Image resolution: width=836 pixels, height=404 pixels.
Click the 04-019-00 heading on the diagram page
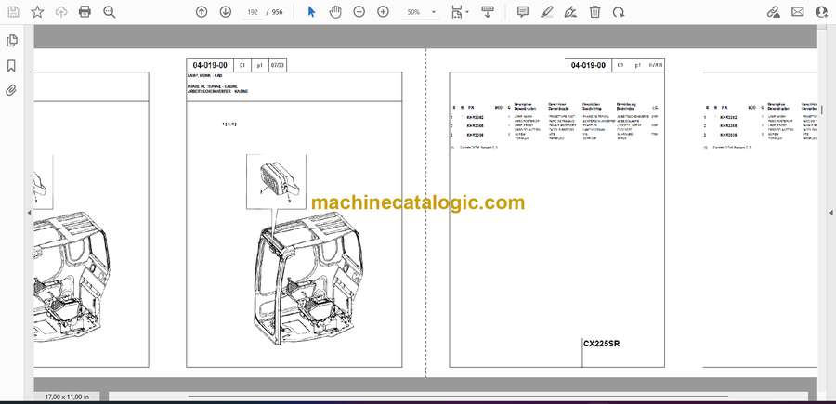click(x=210, y=66)
